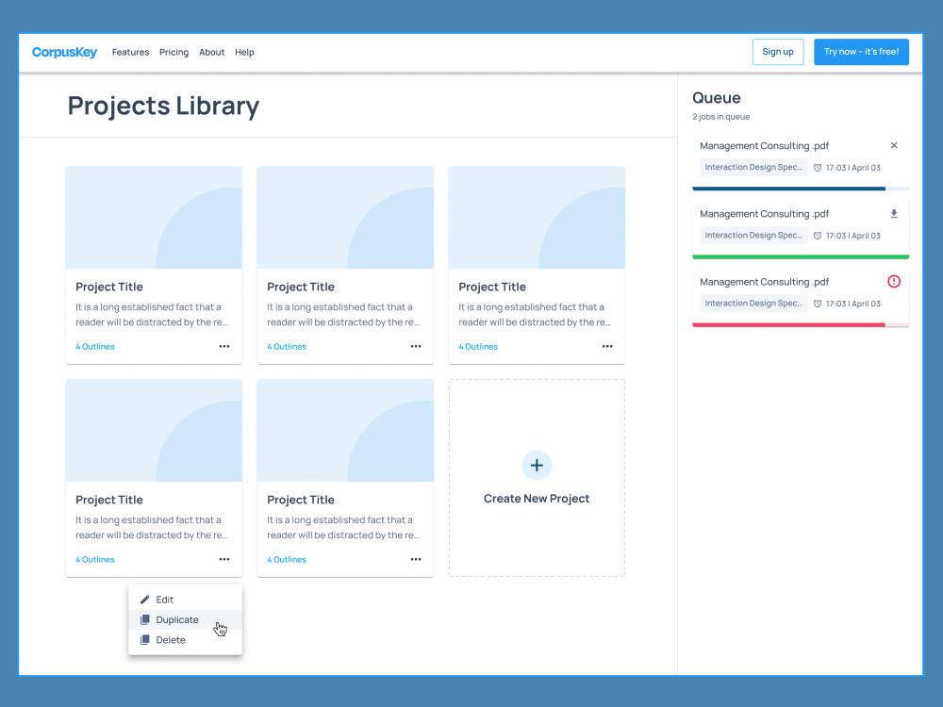Screen dimensions: 943x707
Task: Click Project Title on bottom-middle card
Action: (301, 500)
